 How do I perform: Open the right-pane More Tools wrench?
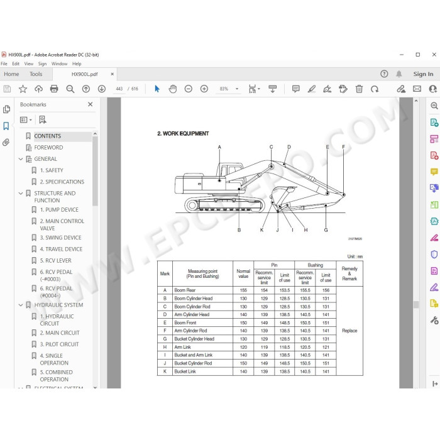tap(434, 320)
